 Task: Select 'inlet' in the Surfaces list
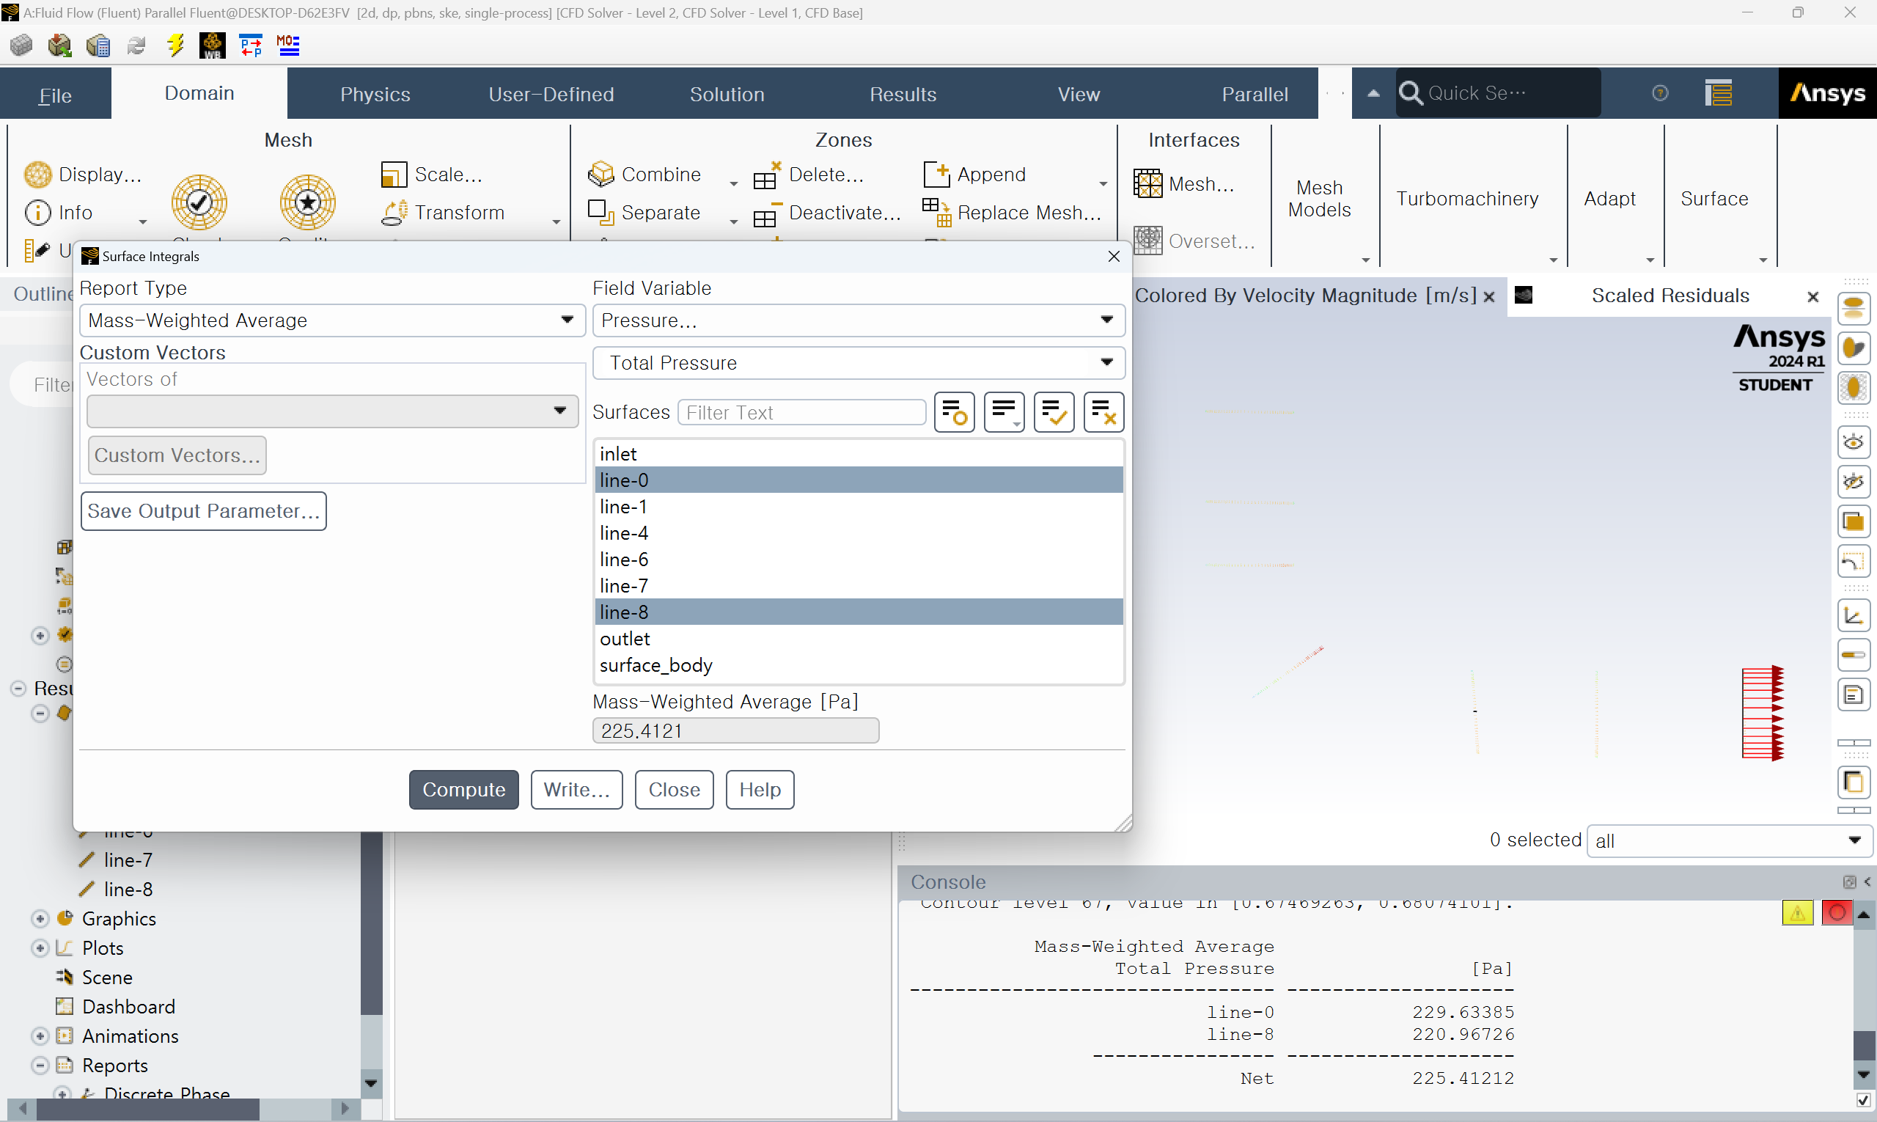[859, 454]
